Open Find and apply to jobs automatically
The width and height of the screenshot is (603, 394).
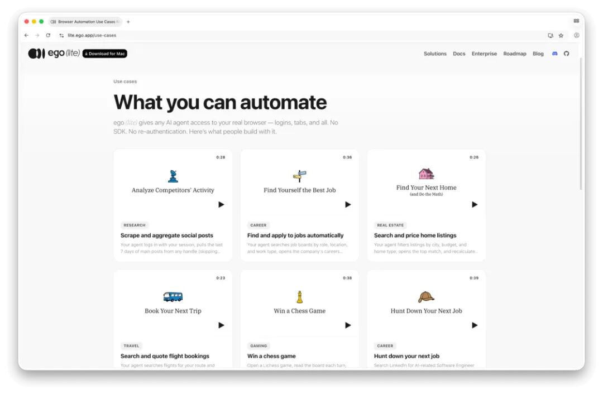click(x=295, y=236)
